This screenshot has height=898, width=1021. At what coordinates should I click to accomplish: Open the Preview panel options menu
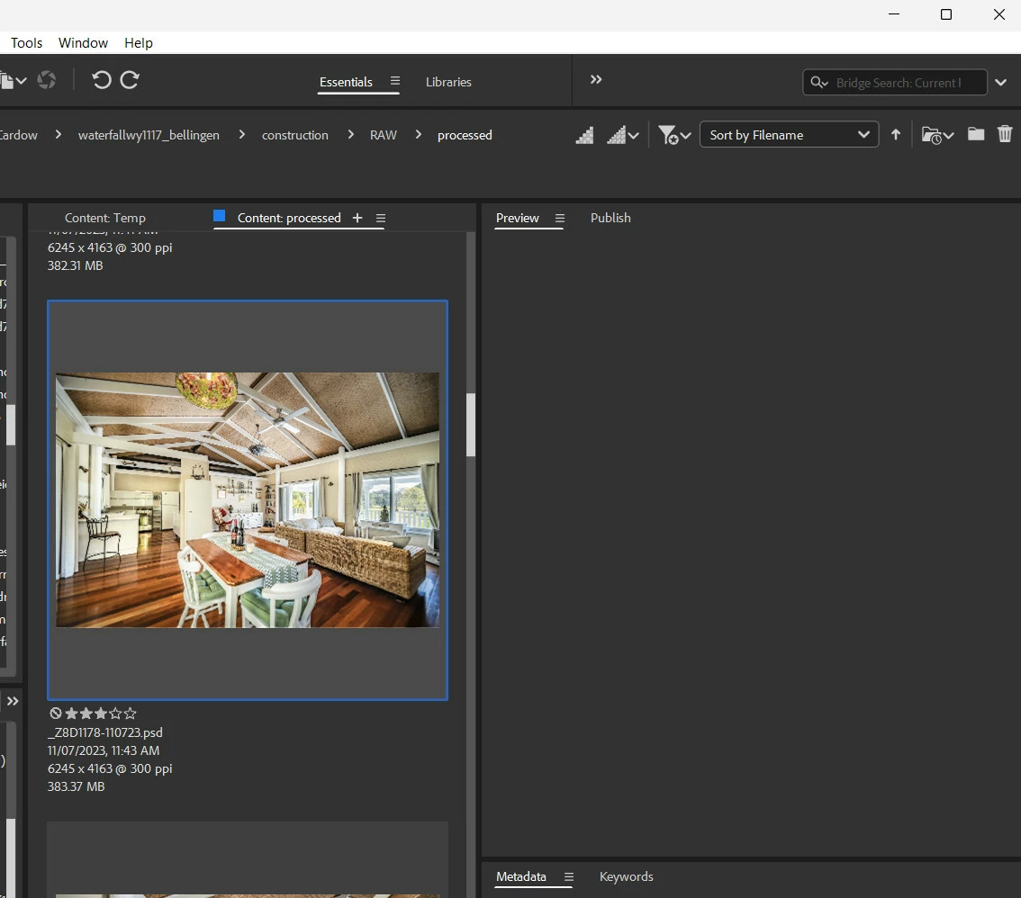pos(559,219)
